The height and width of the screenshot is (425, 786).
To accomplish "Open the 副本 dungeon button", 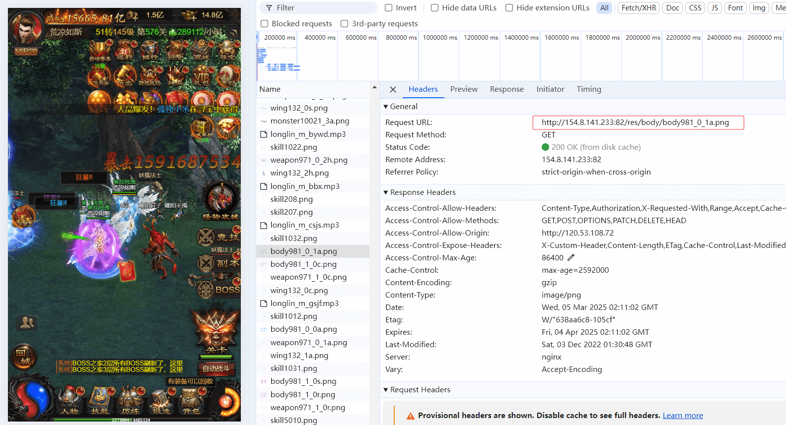I will tap(219, 263).
